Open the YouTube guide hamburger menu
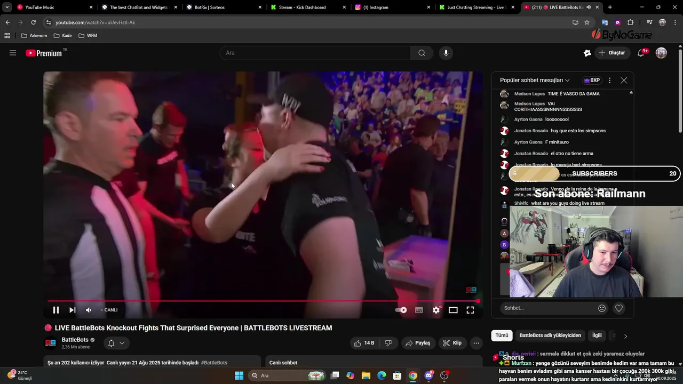The image size is (683, 384). click(13, 53)
